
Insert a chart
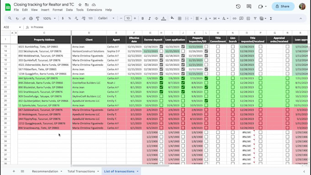tap(248, 18)
